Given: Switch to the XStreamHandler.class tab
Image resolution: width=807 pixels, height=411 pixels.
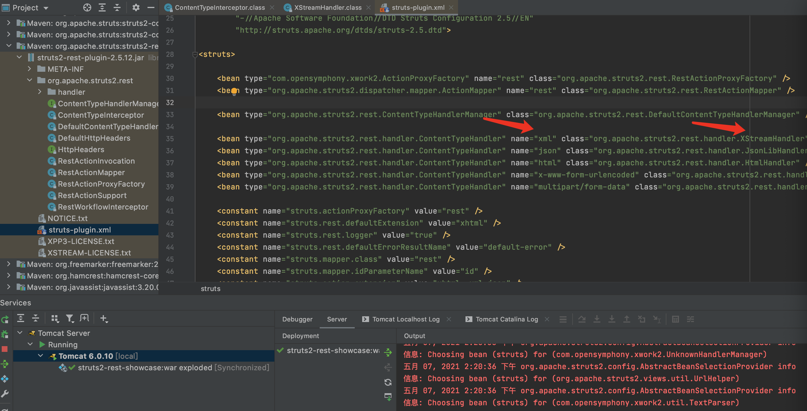Looking at the screenshot, I should [328, 7].
